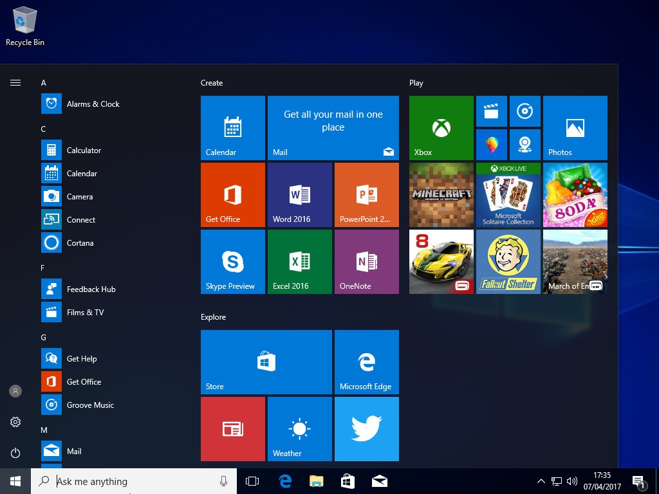Show hidden system tray icons

coord(541,481)
